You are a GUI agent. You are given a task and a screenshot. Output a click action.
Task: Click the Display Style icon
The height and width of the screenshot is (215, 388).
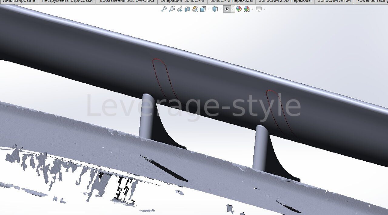point(215,9)
